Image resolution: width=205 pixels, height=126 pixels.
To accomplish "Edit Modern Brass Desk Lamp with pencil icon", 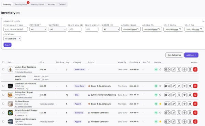I will click(x=174, y=69).
